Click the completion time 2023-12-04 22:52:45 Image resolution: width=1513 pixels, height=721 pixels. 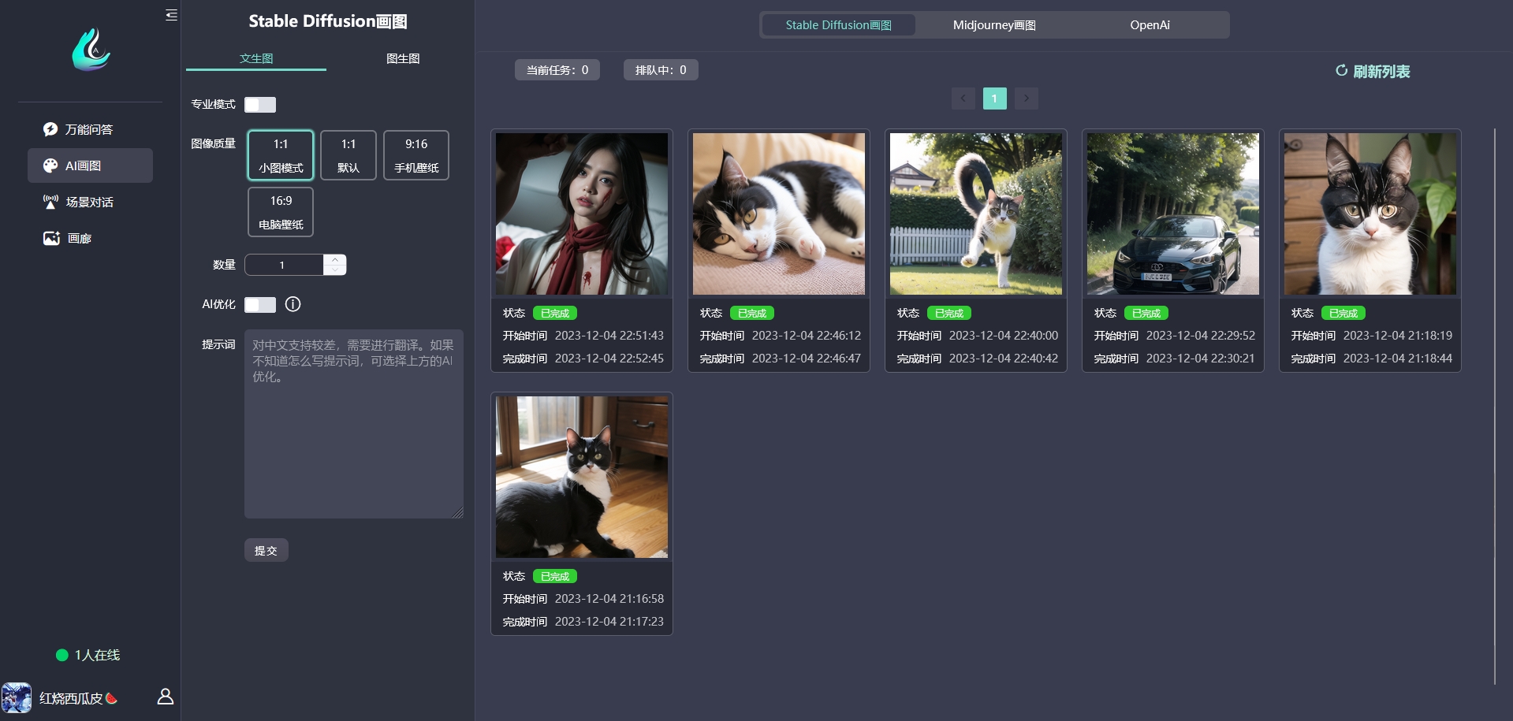(x=609, y=358)
